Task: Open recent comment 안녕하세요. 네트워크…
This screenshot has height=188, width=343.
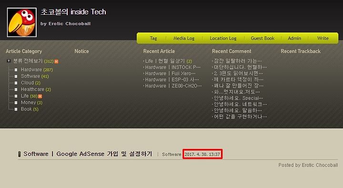Action: tap(240, 104)
